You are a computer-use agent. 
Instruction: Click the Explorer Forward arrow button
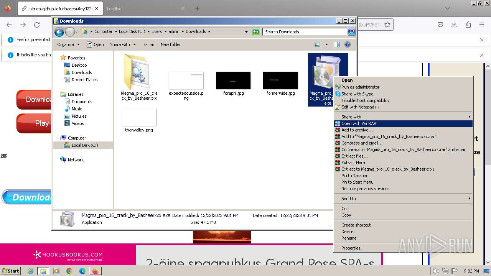click(x=70, y=32)
